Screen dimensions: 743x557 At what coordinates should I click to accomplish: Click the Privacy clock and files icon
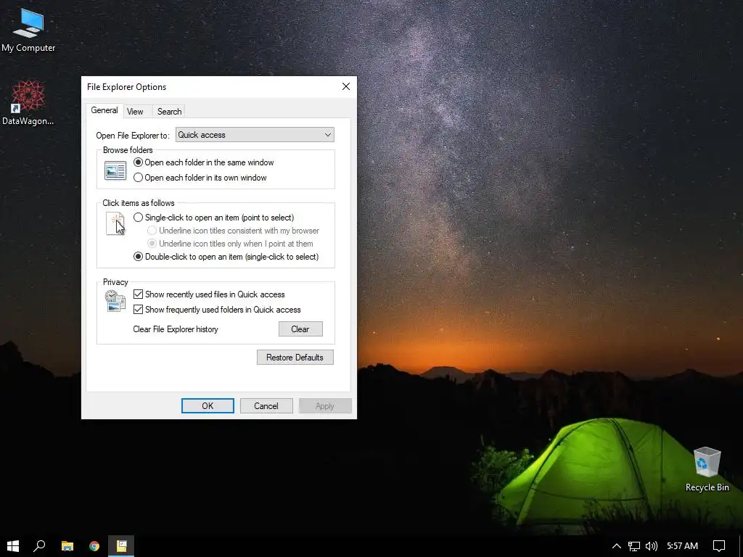coord(115,301)
